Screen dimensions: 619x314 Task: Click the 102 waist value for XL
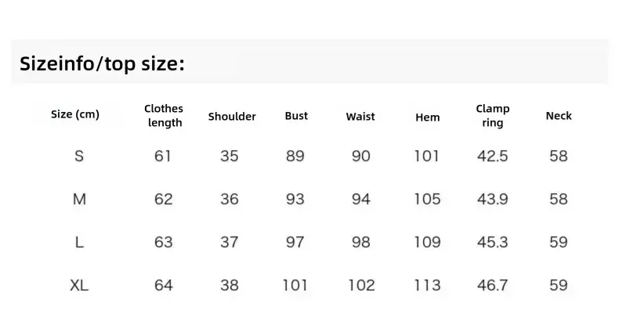pos(361,285)
